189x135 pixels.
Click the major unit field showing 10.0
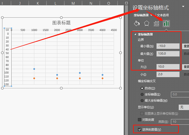(168, 67)
